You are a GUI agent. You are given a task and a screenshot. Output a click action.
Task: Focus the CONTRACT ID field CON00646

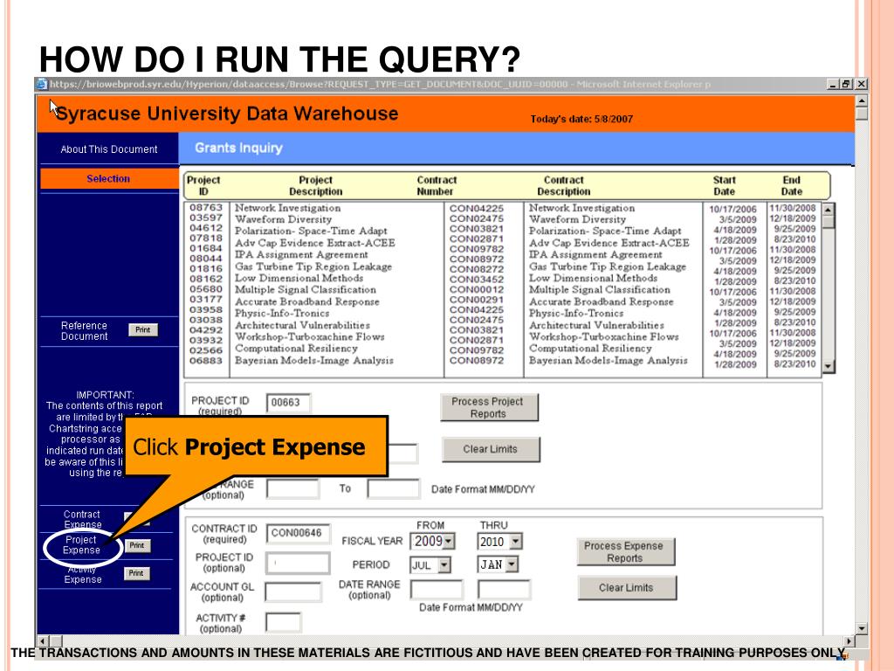(x=299, y=534)
